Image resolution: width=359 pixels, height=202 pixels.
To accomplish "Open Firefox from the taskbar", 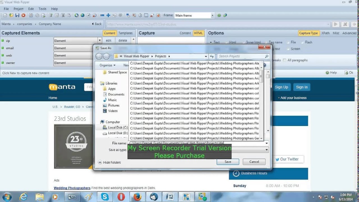I will pos(137,197).
